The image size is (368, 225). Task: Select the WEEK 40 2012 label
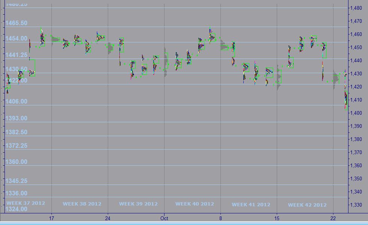tap(195, 204)
